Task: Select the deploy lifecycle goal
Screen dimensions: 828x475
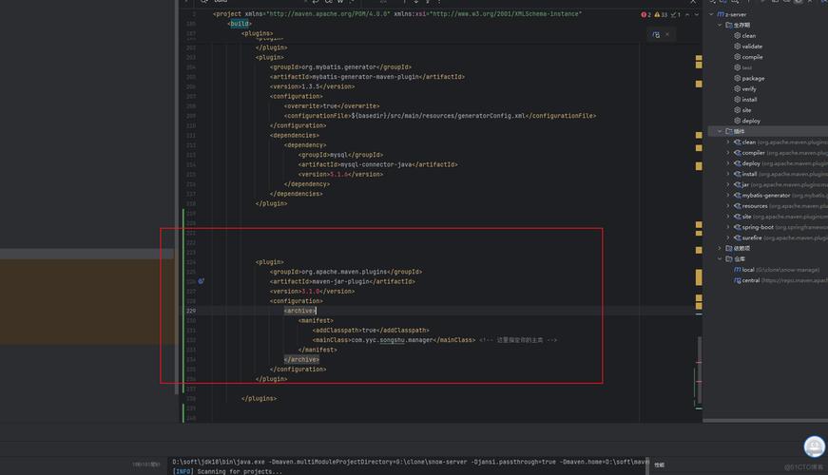Action: point(751,121)
